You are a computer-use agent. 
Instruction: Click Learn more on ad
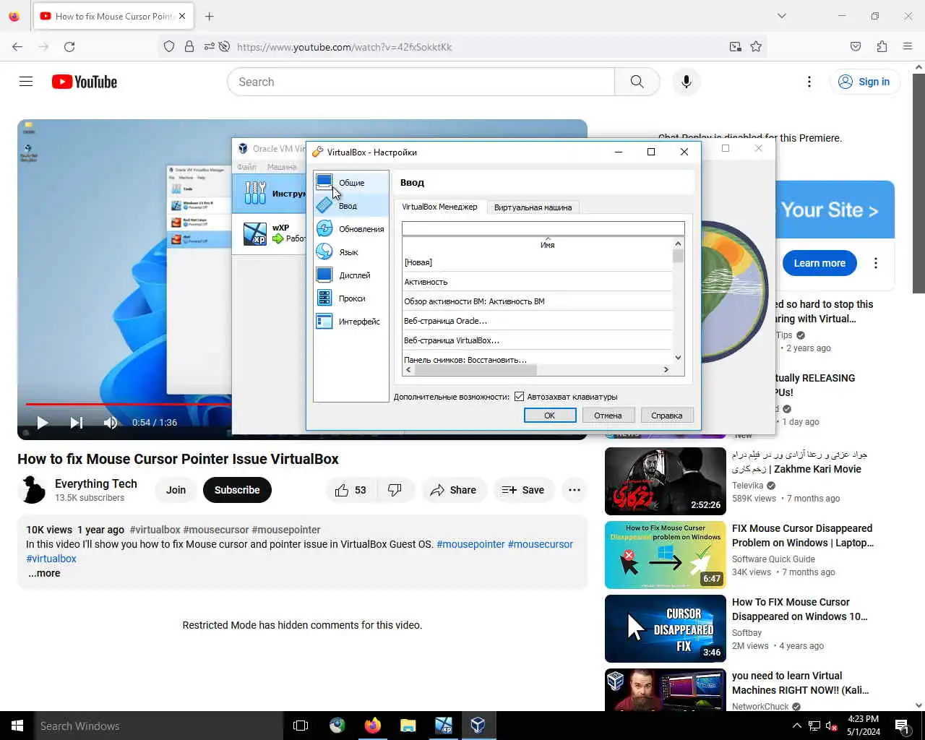819,263
